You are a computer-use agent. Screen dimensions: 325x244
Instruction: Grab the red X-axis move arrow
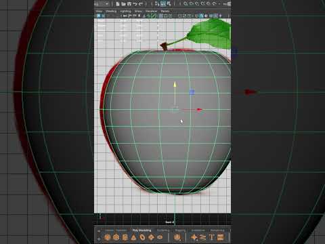pyautogui.click(x=199, y=110)
